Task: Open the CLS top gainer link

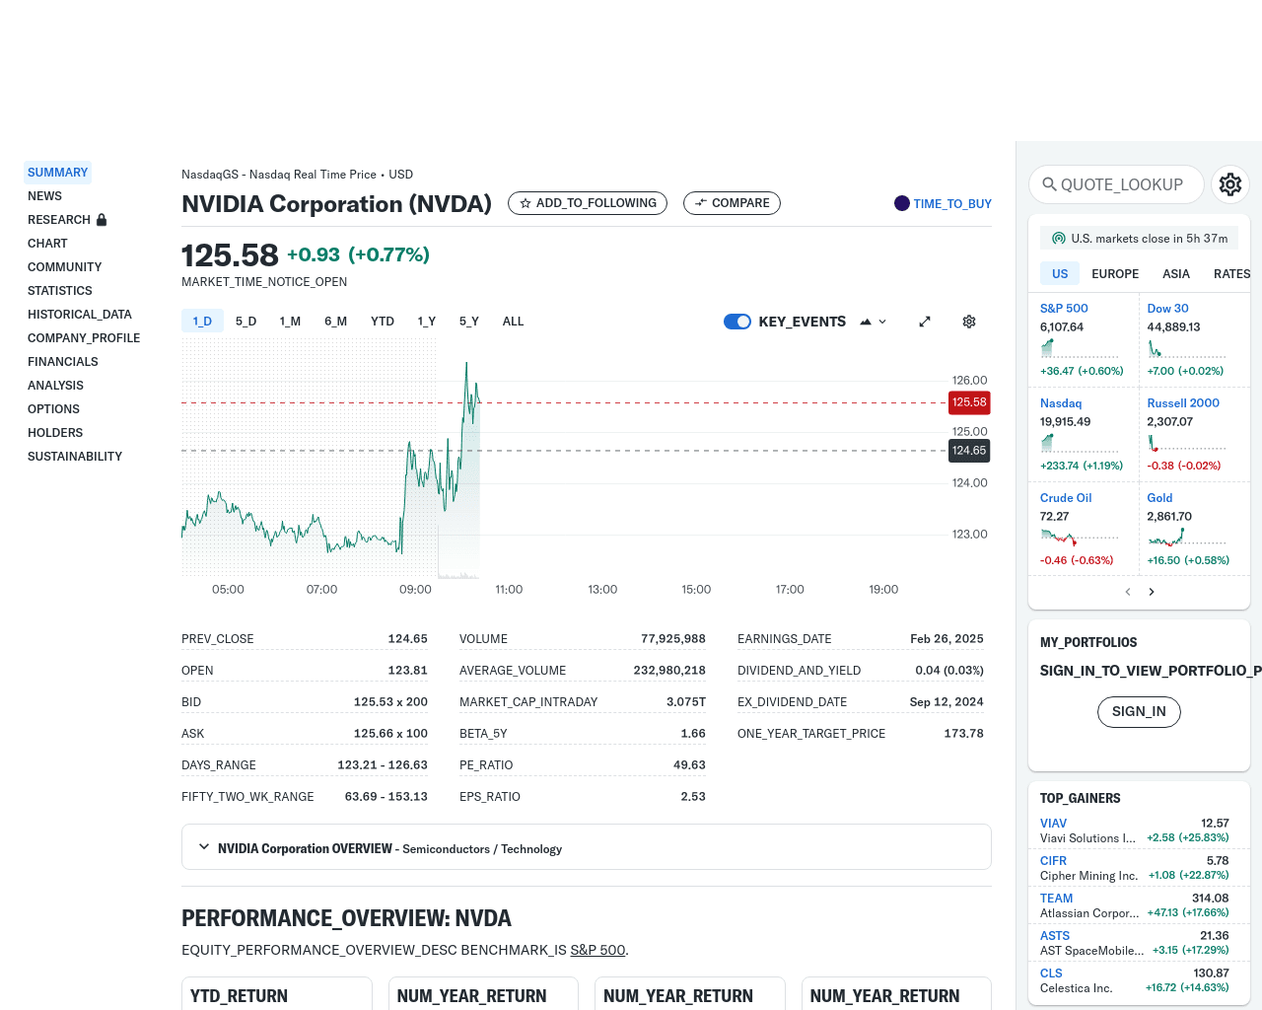Action: point(1051,974)
